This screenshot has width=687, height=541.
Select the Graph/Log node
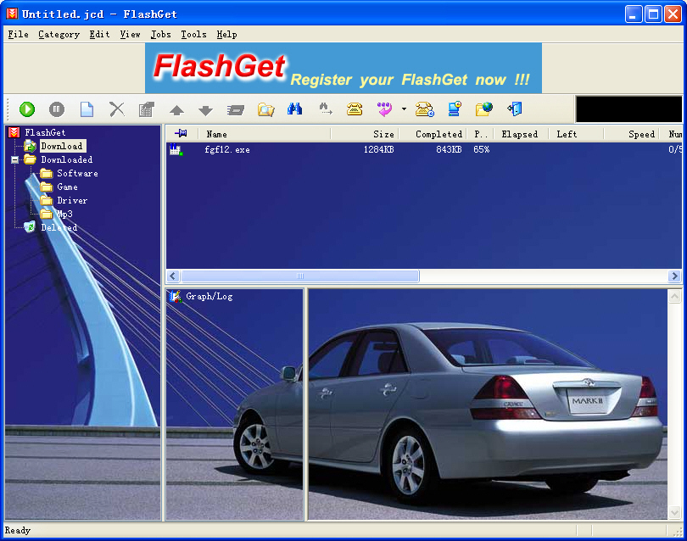(209, 297)
